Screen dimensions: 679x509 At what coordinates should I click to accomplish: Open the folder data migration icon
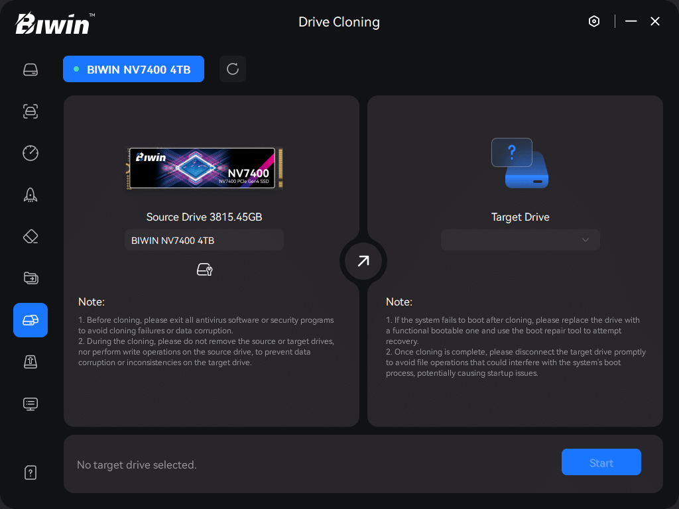click(x=31, y=278)
